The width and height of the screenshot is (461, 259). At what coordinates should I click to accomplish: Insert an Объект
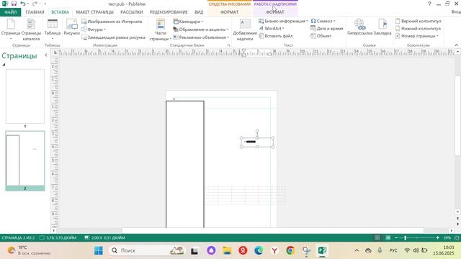pyautogui.click(x=321, y=36)
